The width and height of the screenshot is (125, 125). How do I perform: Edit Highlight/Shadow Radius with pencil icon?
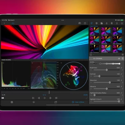(122, 93)
